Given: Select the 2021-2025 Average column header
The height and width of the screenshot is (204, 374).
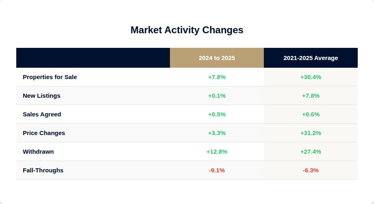Looking at the screenshot, I should coord(311,58).
